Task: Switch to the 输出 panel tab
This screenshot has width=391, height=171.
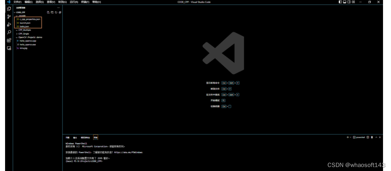Action: coord(75,138)
